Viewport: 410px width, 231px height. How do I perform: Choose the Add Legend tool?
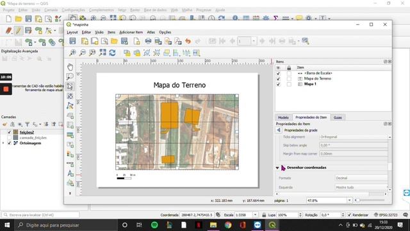pyautogui.click(x=70, y=154)
